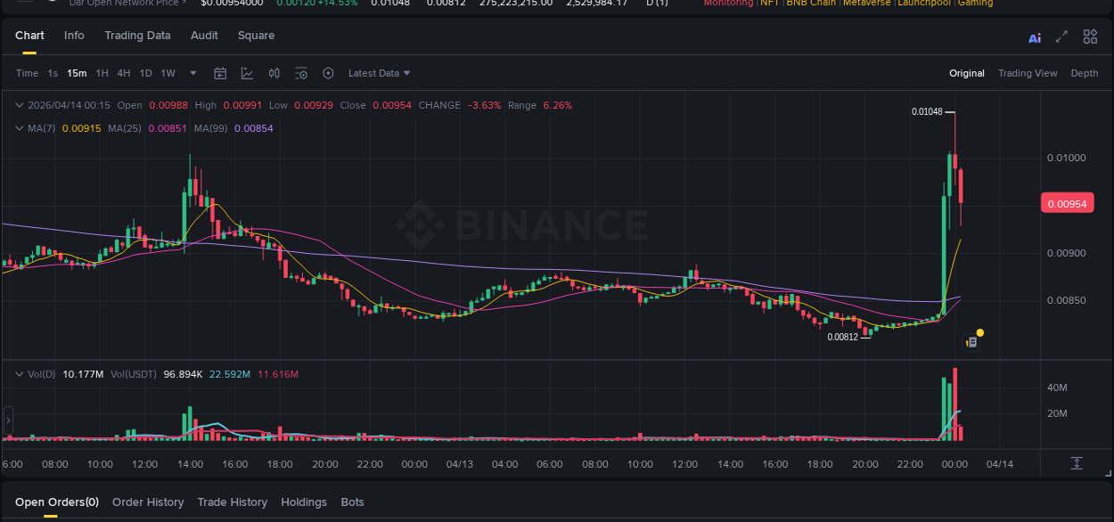Switch to the Depth chart view
1114x522 pixels.
(1085, 73)
